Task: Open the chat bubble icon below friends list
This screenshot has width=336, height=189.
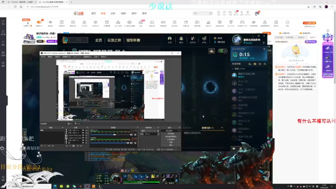Action: (x=234, y=149)
